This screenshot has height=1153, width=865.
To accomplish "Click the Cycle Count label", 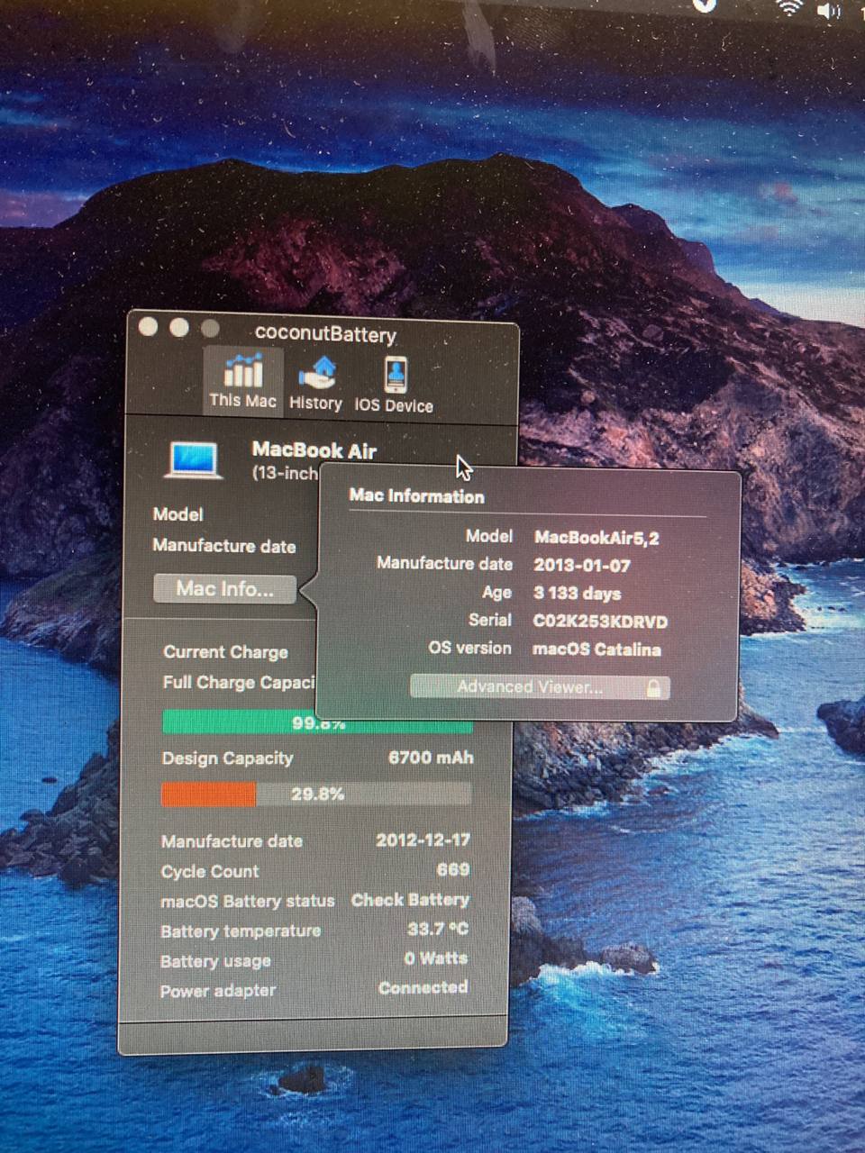I will [210, 871].
